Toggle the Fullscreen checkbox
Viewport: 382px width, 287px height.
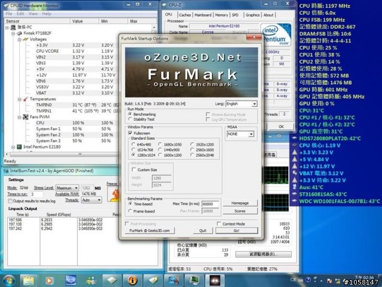click(x=130, y=133)
